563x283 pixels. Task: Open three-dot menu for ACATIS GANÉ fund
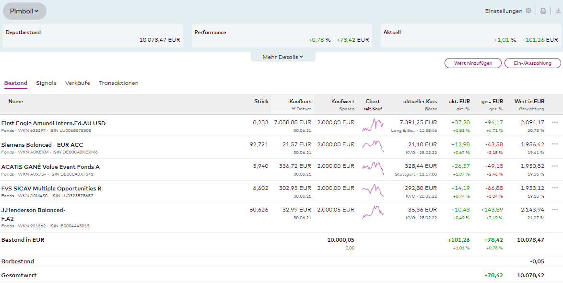coord(555,166)
